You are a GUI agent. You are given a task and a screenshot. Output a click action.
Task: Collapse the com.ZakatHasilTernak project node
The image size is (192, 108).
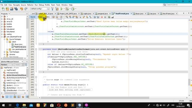[x=2, y=37]
